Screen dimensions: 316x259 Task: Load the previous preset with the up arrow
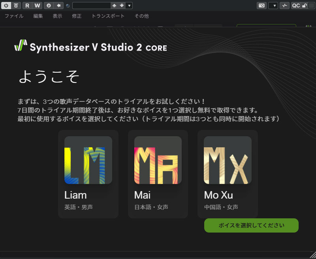click(x=114, y=6)
